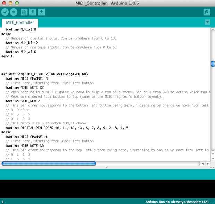Screen dimensions: 215x204
Task: Click the line '#define MIDI_CHANNEL 3'
Action: point(26,78)
